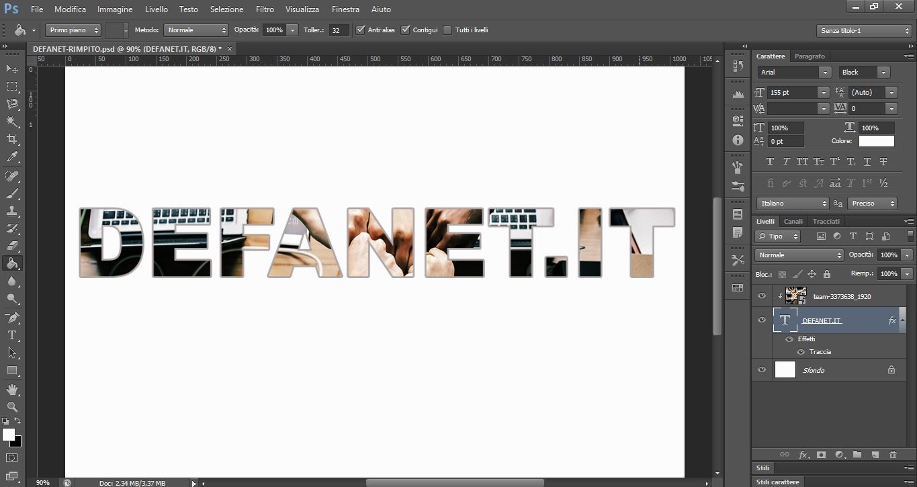The width and height of the screenshot is (917, 487).
Task: Open the History panel icon
Action: (738, 66)
